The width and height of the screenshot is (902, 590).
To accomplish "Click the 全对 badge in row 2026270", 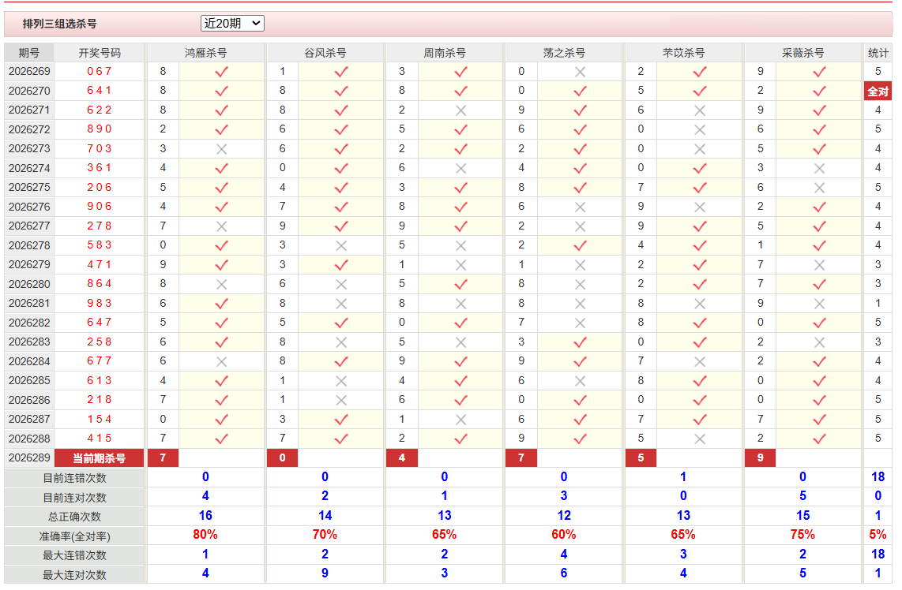I will coord(878,91).
